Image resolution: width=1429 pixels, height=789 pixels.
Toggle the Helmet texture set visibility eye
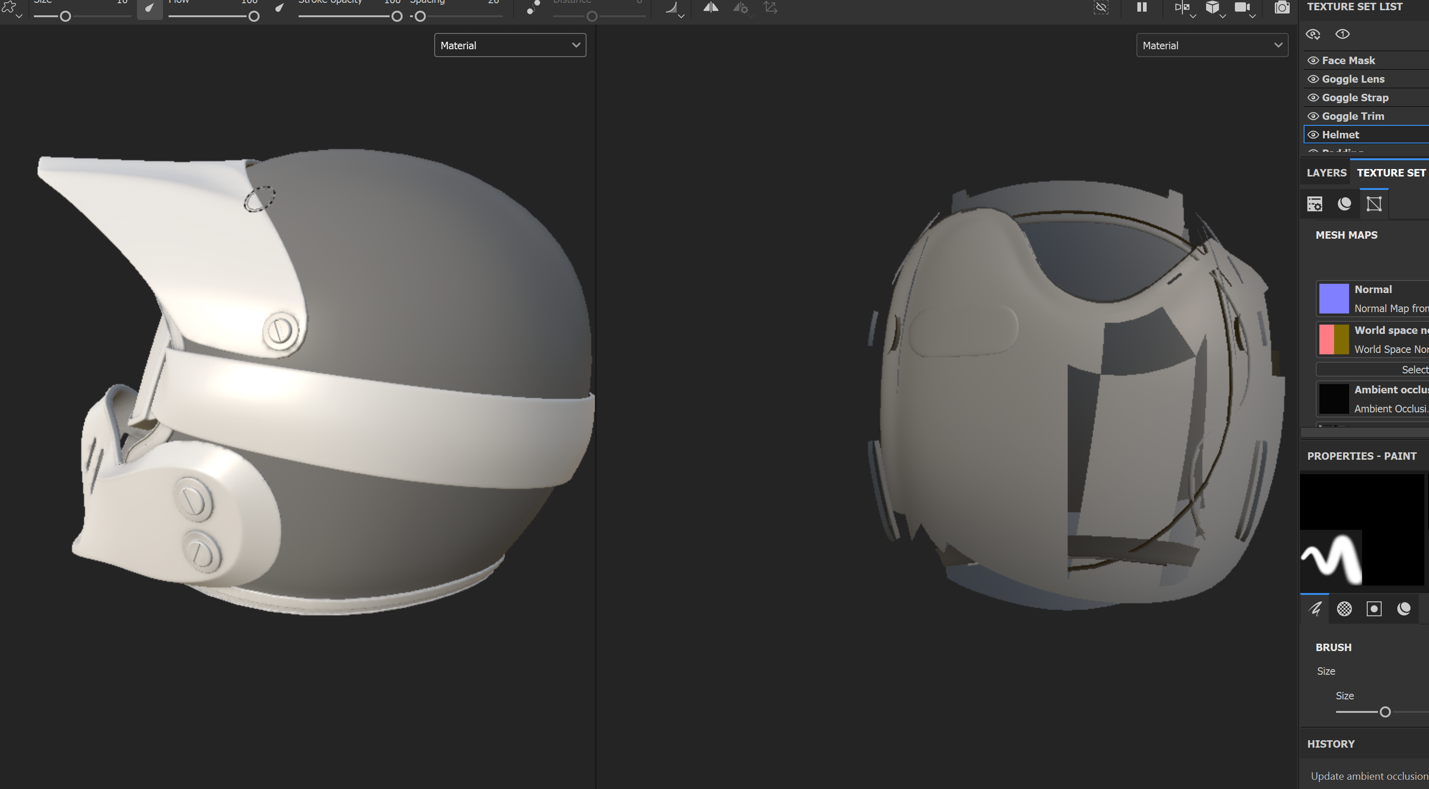(1314, 134)
